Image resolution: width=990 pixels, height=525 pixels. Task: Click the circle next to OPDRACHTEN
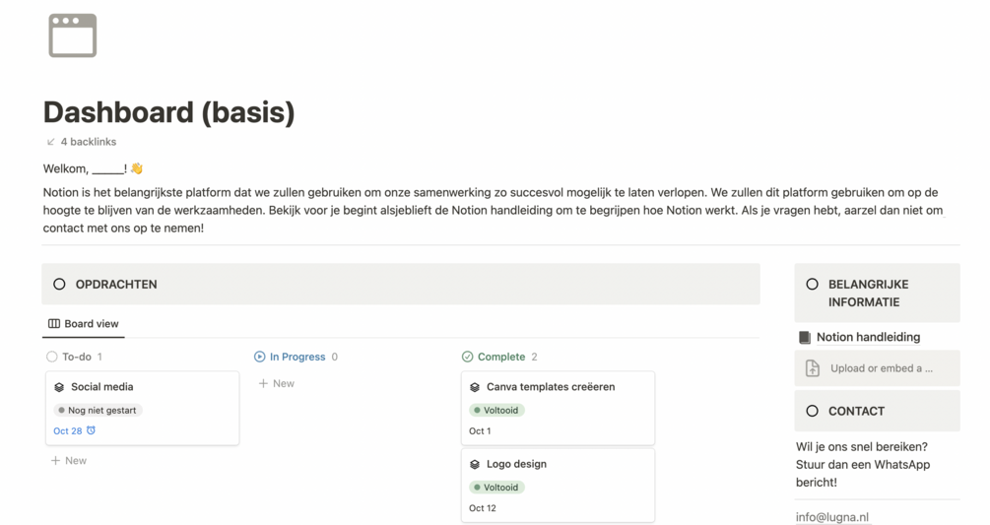(59, 284)
